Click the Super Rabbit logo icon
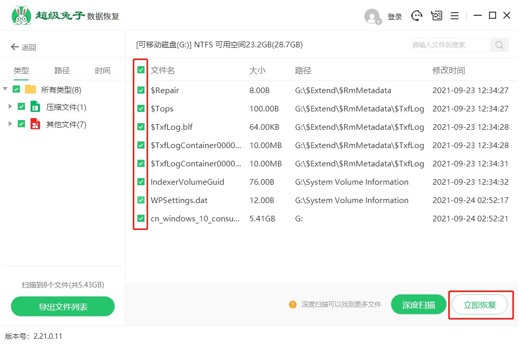The image size is (519, 346). pyautogui.click(x=20, y=14)
